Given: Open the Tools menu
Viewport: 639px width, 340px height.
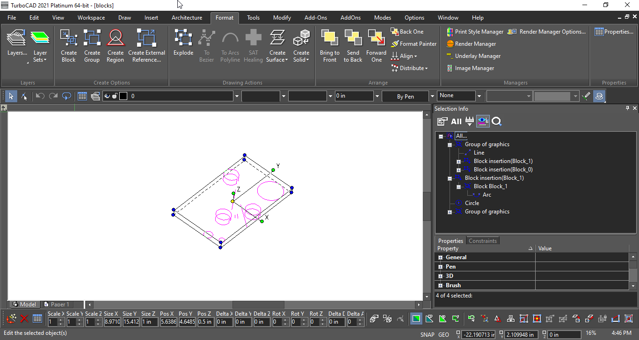Looking at the screenshot, I should point(253,18).
